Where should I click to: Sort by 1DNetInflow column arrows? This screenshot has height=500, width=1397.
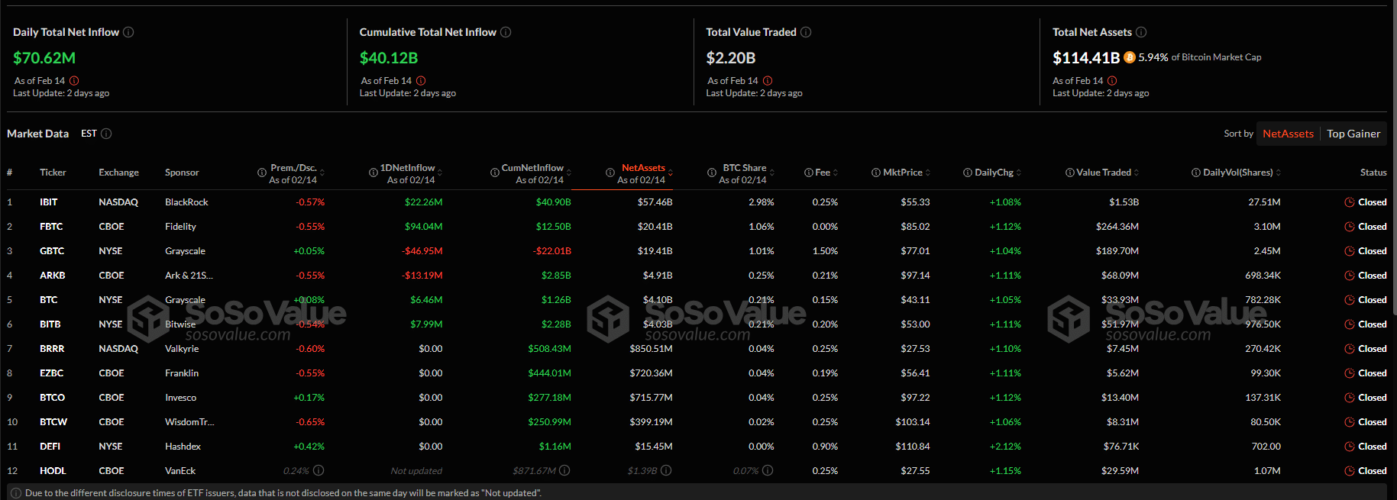click(x=440, y=173)
